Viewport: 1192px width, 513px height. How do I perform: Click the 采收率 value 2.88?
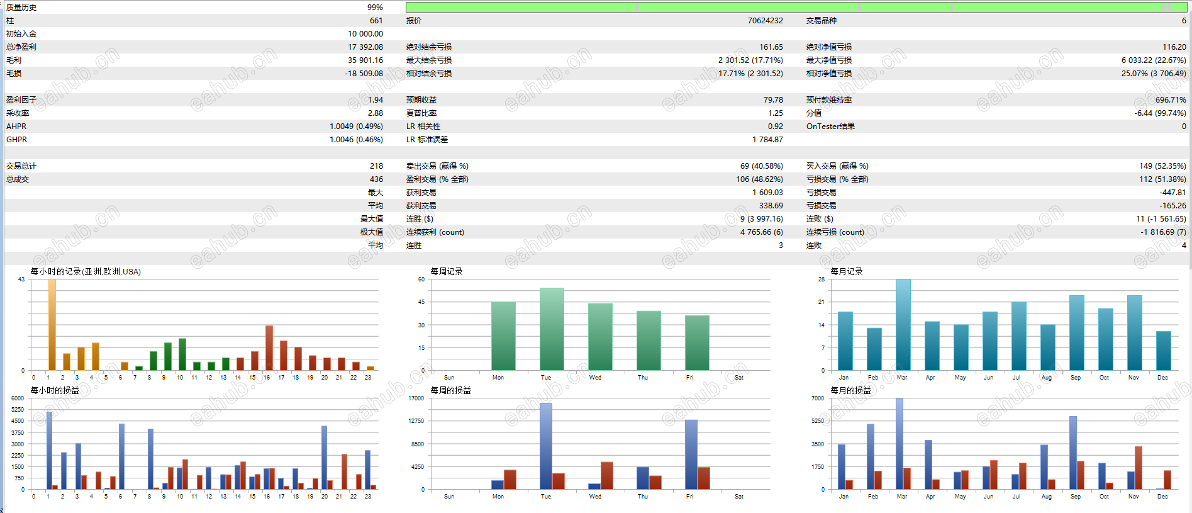point(376,113)
